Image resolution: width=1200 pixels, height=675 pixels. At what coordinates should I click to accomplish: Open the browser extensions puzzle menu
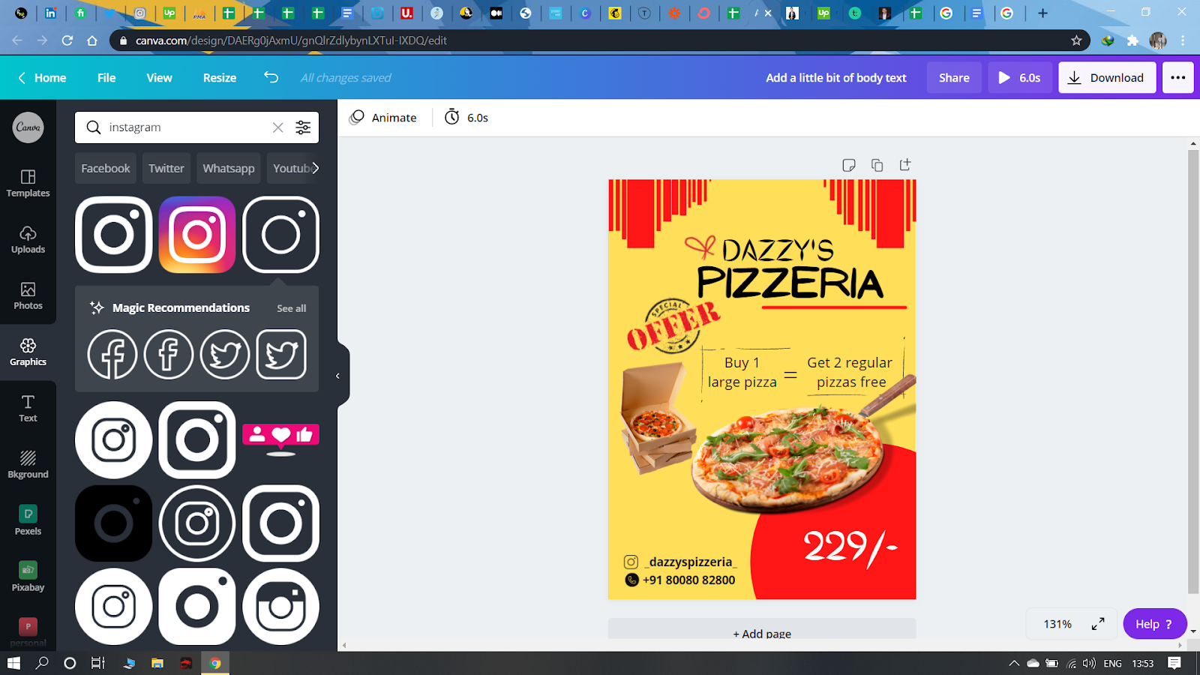pos(1132,40)
